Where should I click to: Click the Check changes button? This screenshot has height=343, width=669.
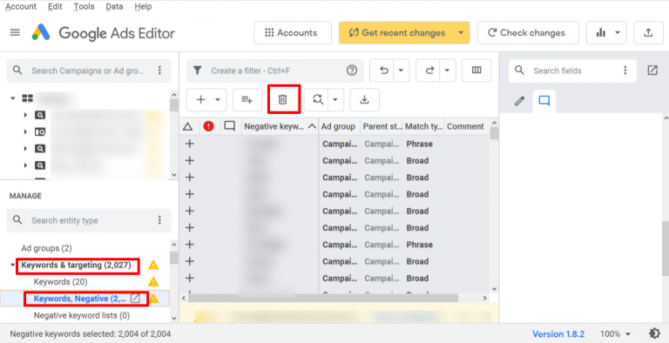[528, 33]
